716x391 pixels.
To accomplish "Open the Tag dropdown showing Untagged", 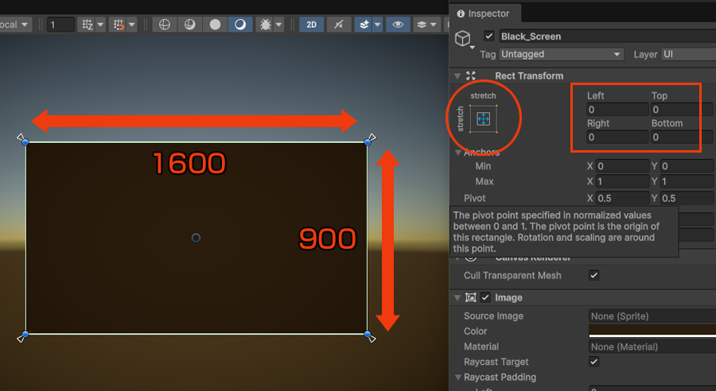I will [x=561, y=54].
